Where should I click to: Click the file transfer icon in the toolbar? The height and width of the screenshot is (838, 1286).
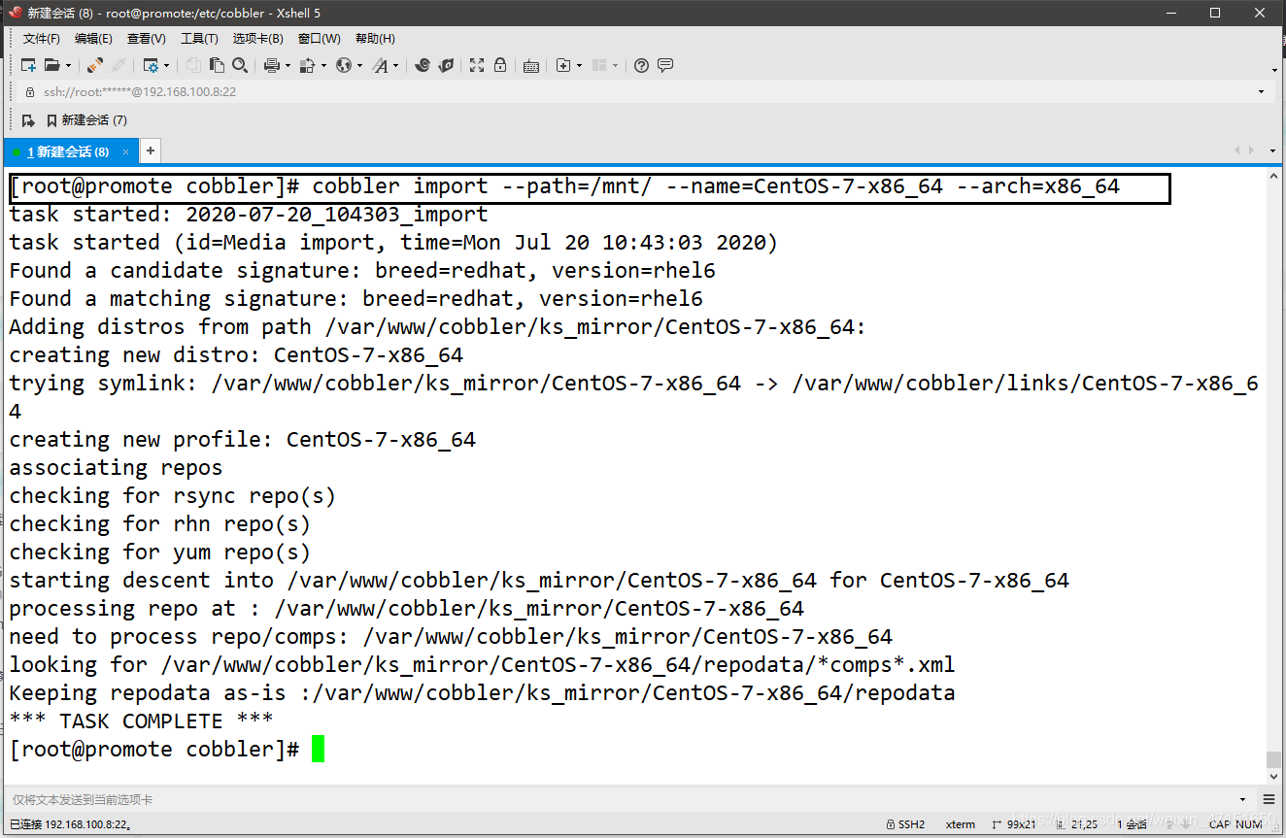pyautogui.click(x=308, y=65)
